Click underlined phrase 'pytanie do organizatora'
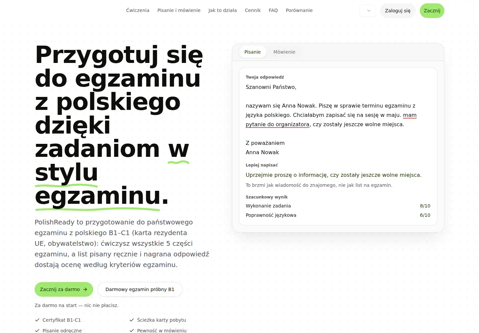This screenshot has width=479, height=333. point(277,124)
